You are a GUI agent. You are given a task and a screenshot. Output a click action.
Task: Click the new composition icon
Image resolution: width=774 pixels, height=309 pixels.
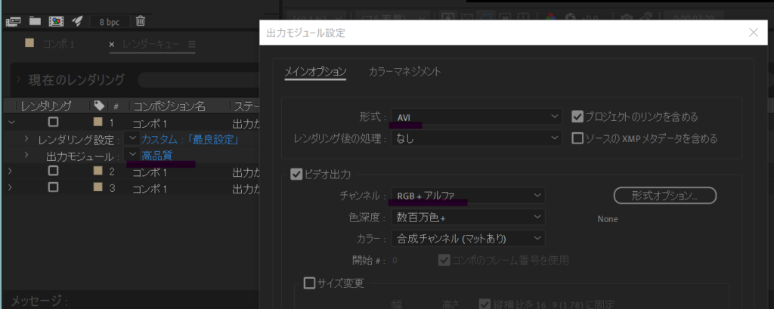(x=55, y=21)
